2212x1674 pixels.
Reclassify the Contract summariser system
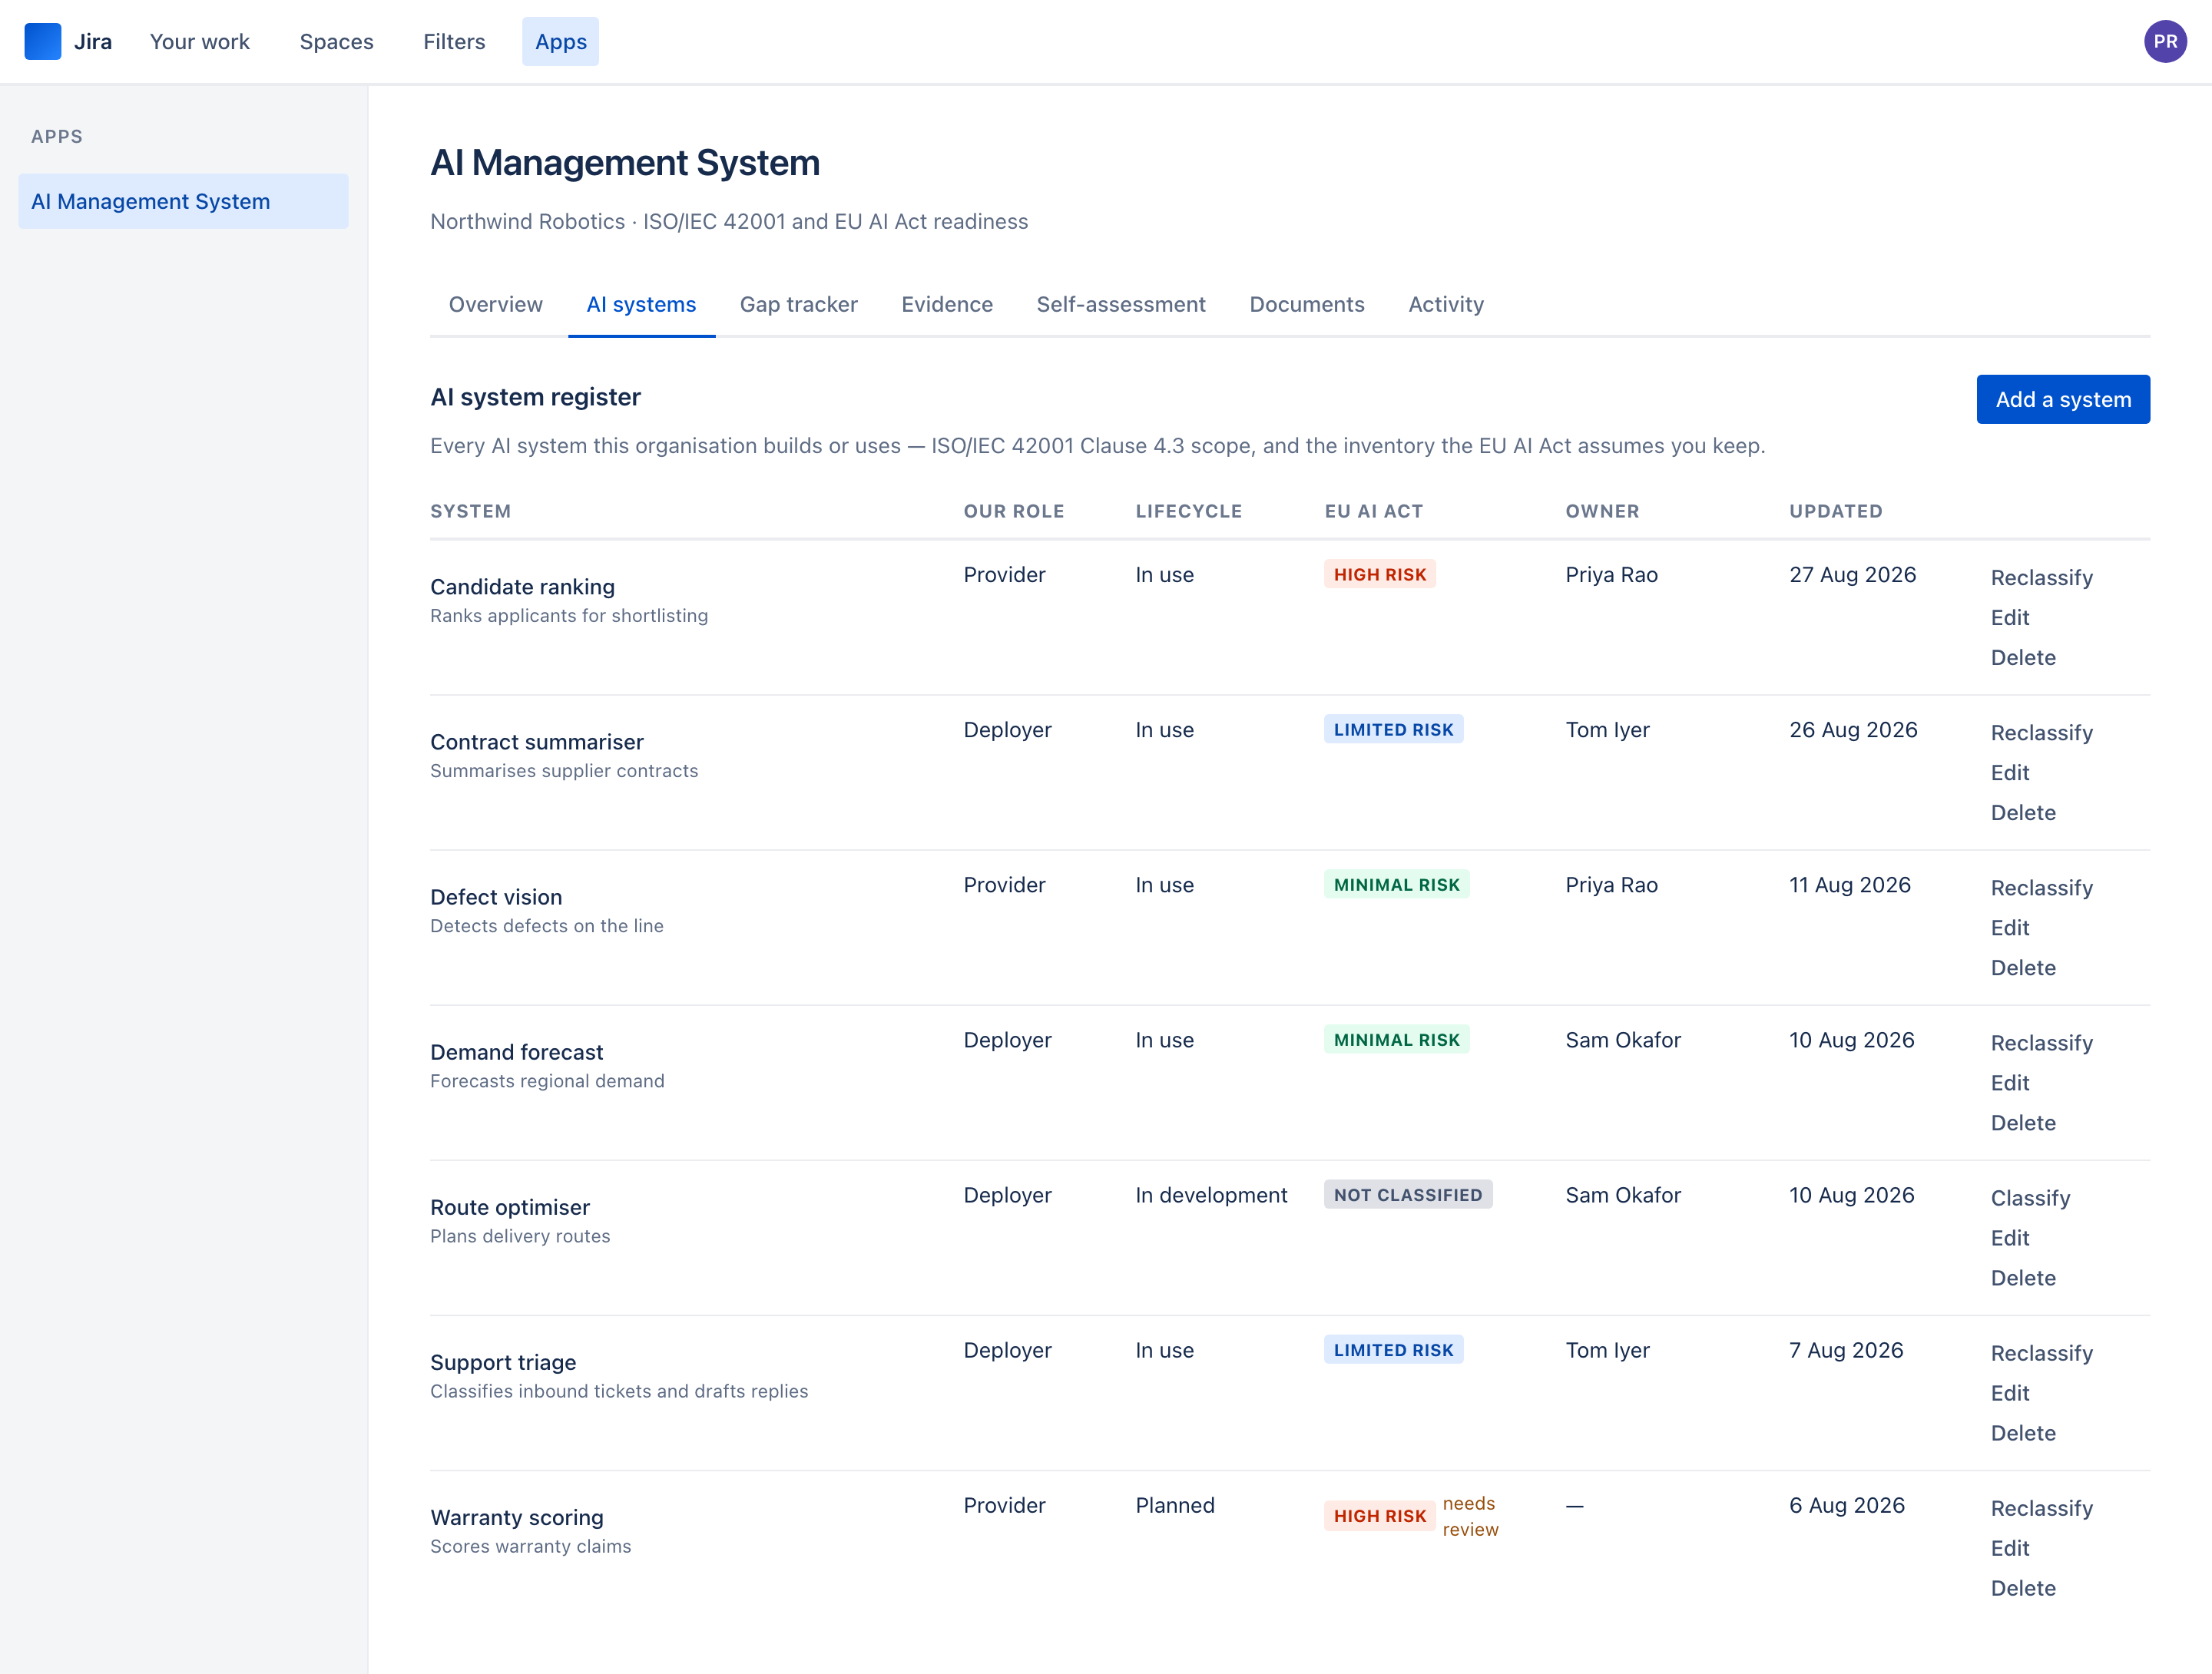click(2041, 733)
